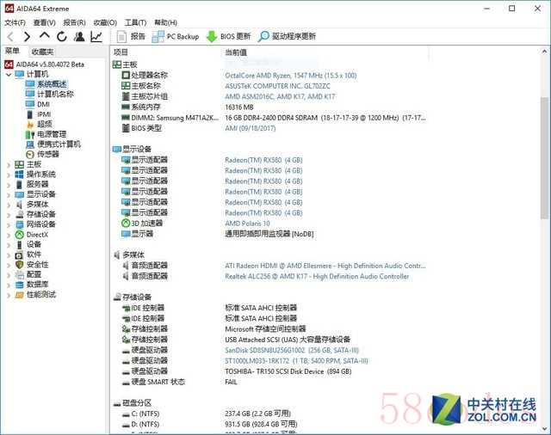Click the 配置 tree item icon
The width and height of the screenshot is (551, 435).
pyautogui.click(x=19, y=275)
